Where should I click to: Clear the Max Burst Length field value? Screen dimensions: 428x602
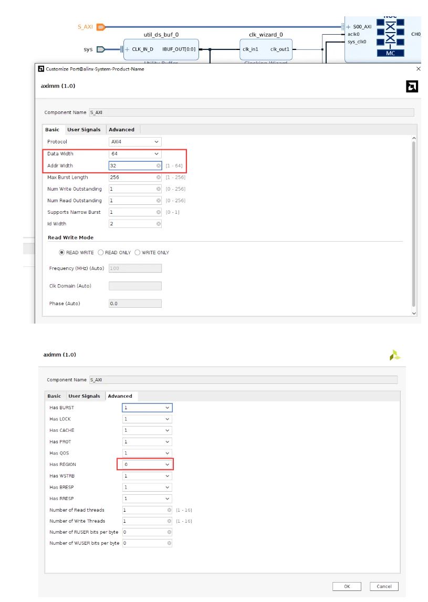[159, 178]
